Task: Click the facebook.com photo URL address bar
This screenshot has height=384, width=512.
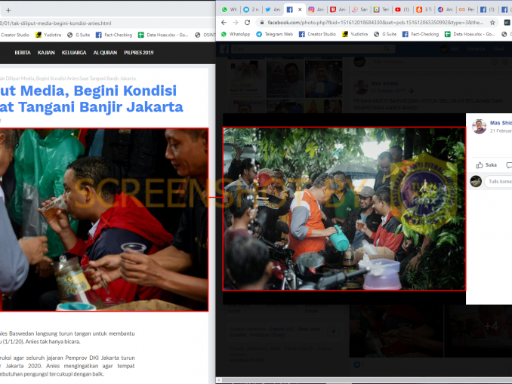Action: pyautogui.click(x=375, y=23)
